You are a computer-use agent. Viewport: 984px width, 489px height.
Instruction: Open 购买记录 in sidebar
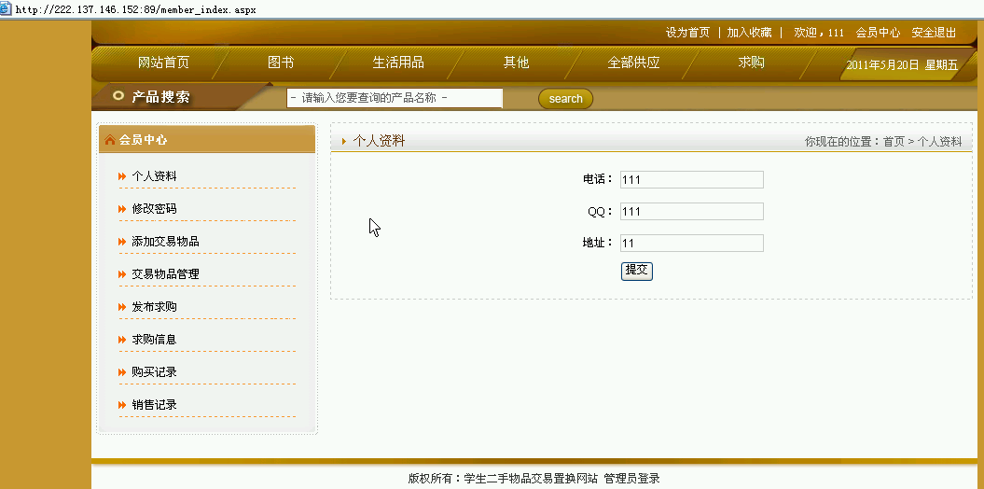[x=155, y=372]
